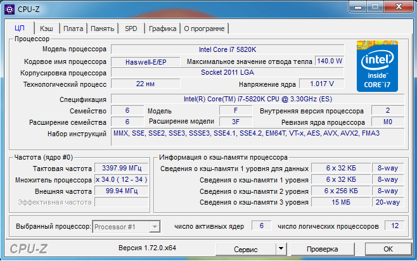Screen dimensions: 417x261
Task: Select the 140.0 W TDP value
Action: (x=330, y=61)
